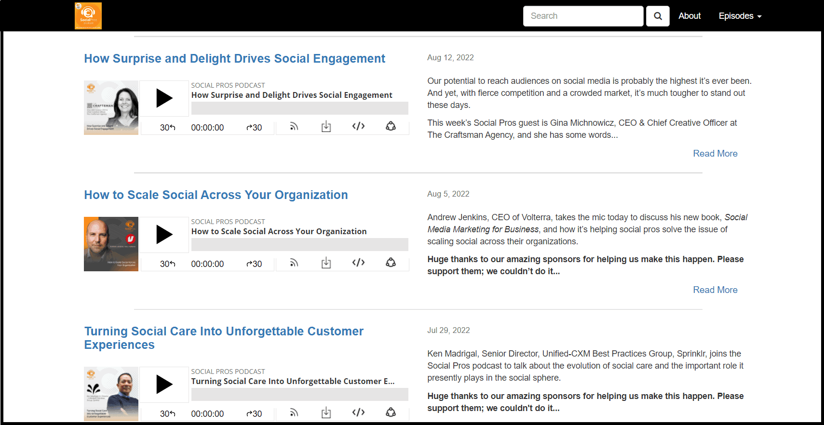Play the Surprise and Delight episode
824x425 pixels.
(x=164, y=98)
